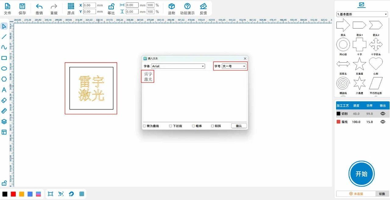Enable the 转为曲线 checkbox
Screen dimensions: 390x200
click(145, 126)
